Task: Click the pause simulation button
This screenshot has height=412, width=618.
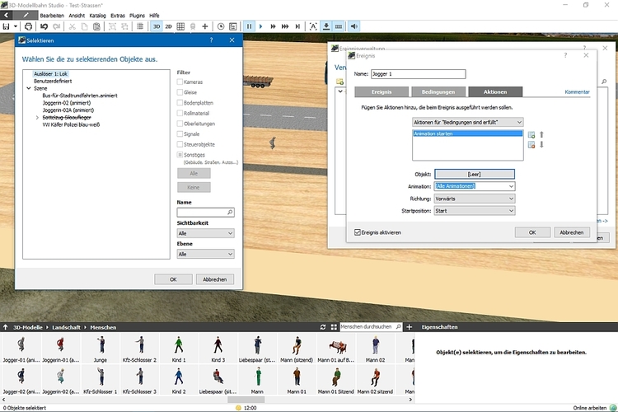Action: click(250, 26)
